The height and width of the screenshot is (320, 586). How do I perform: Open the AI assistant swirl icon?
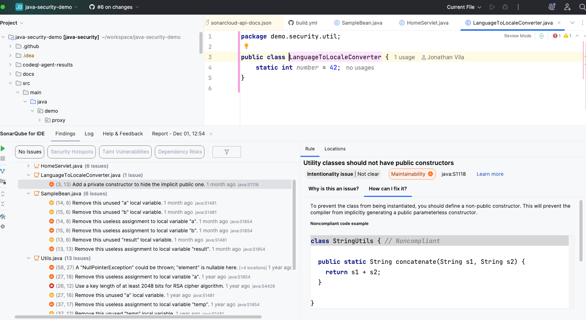pyautogui.click(x=552, y=7)
